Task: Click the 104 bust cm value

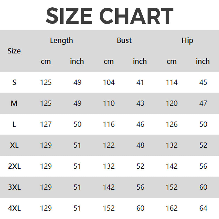Action: [x=109, y=82]
